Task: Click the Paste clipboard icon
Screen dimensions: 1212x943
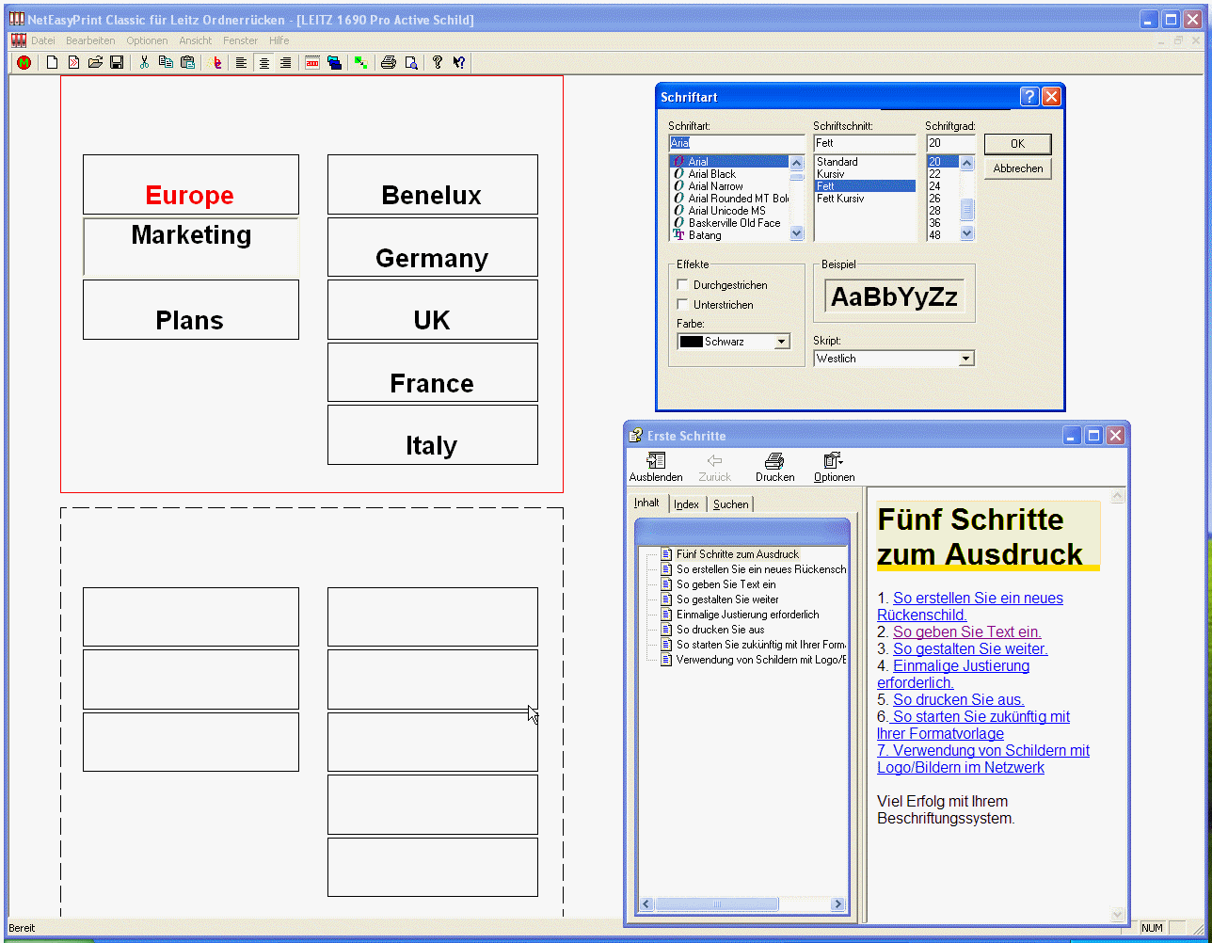Action: 187,63
